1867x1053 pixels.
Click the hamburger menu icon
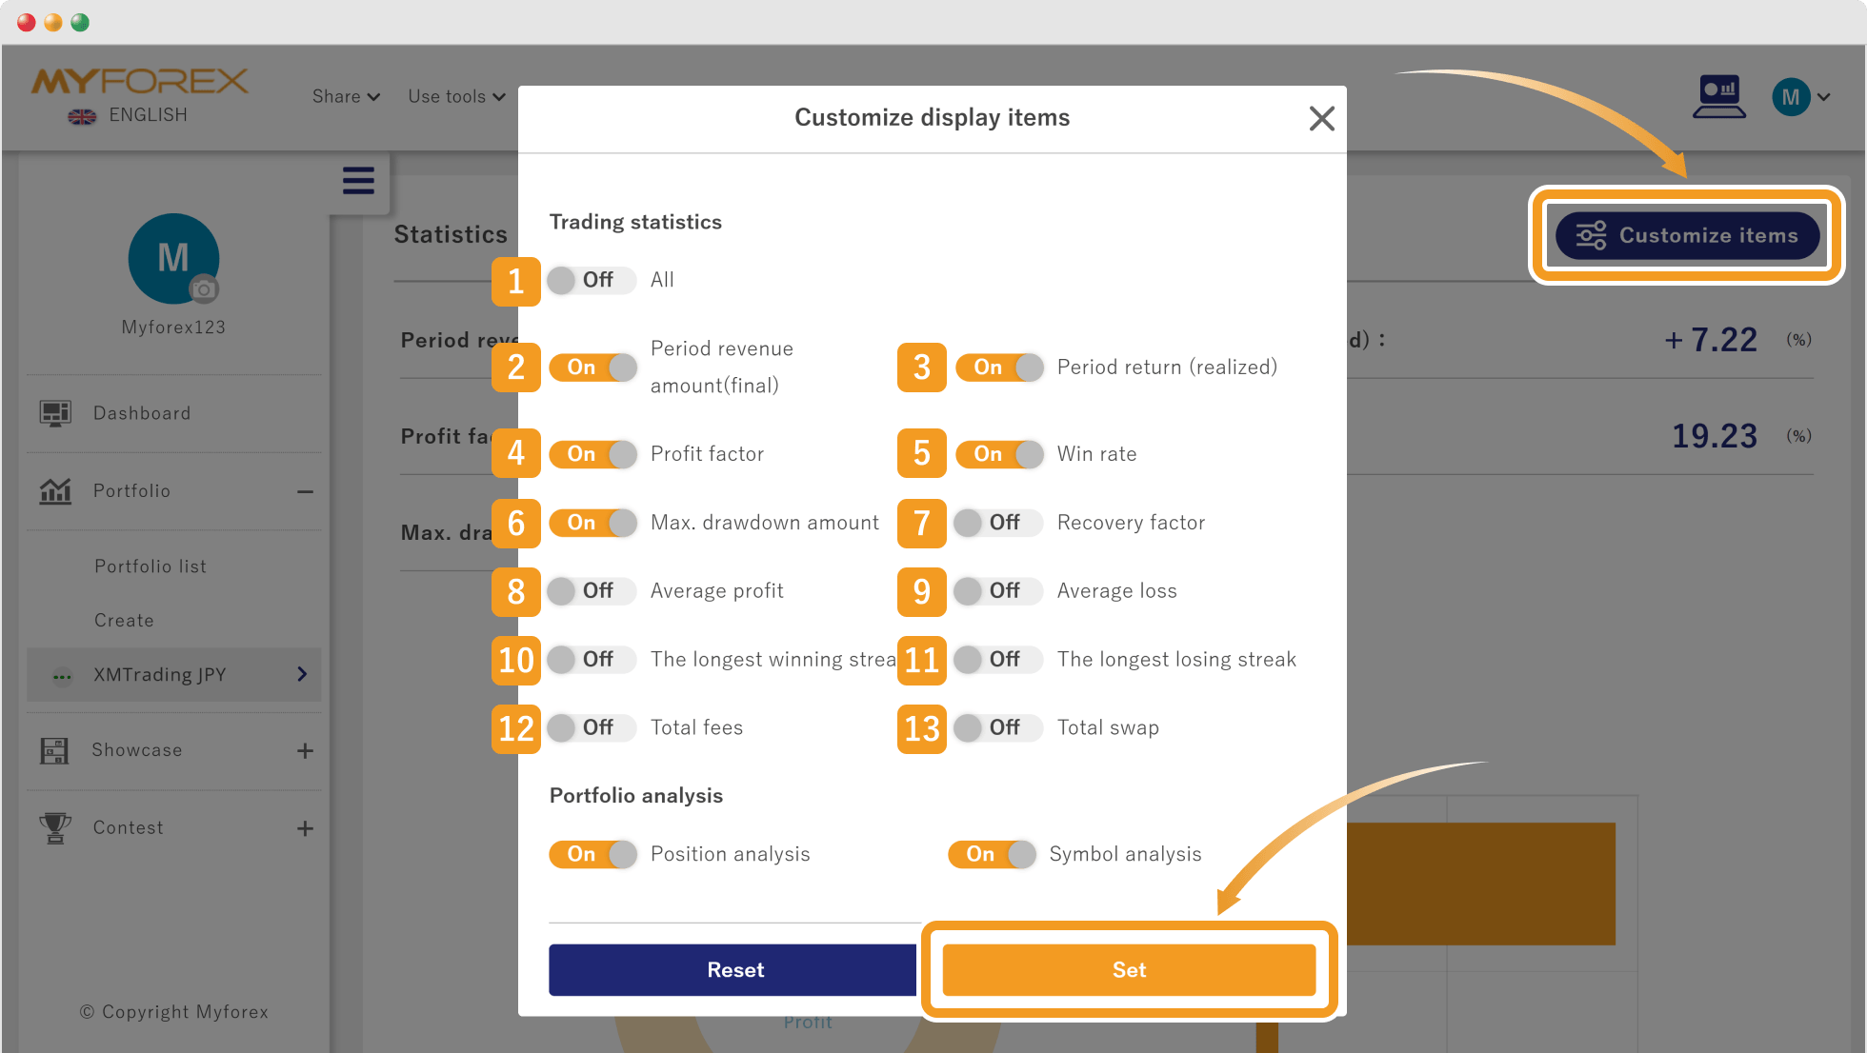tap(358, 180)
